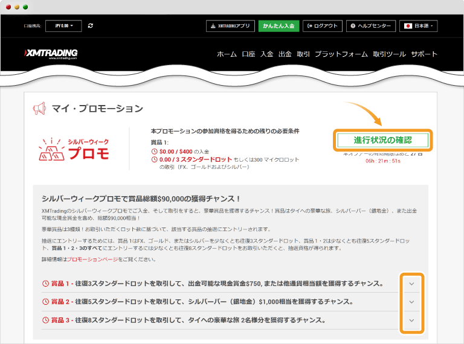Click the megaphone icon beside マイ・プロモーション
Image resolution: width=464 pixels, height=344 pixels.
pos(39,109)
